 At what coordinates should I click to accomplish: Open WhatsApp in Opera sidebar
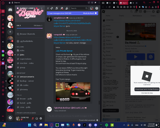click(x=3, y=55)
